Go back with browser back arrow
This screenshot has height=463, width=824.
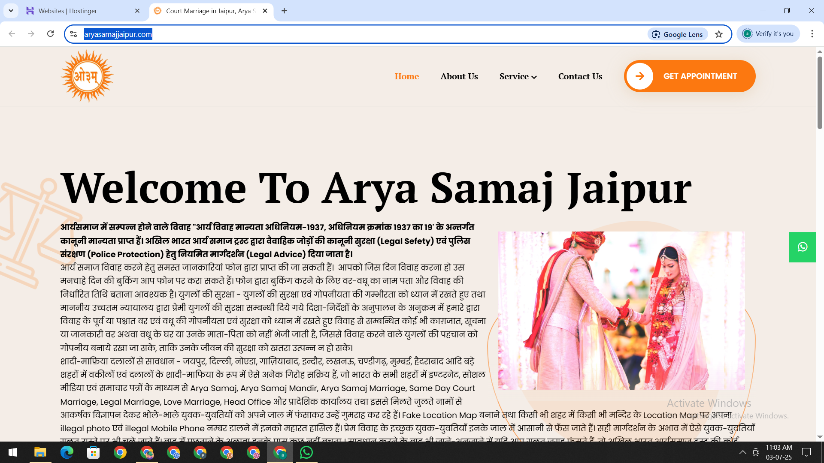pos(12,34)
